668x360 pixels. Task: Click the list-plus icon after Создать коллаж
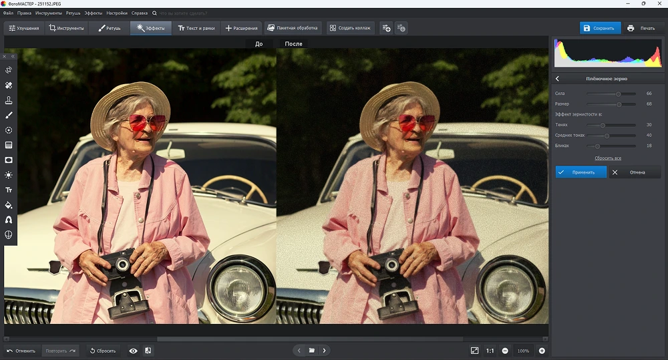click(386, 28)
